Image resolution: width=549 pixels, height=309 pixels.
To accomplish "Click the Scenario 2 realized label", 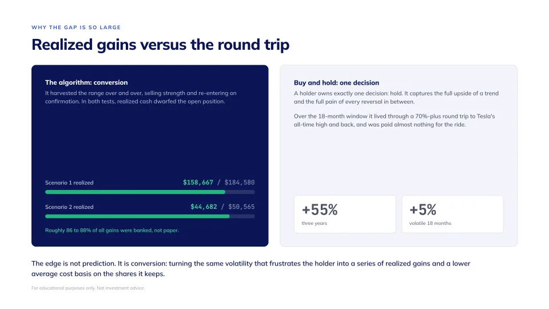I will pyautogui.click(x=69, y=207).
